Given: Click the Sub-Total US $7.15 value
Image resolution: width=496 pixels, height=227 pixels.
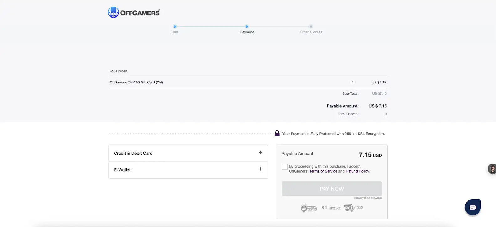Looking at the screenshot, I should pos(379,93).
